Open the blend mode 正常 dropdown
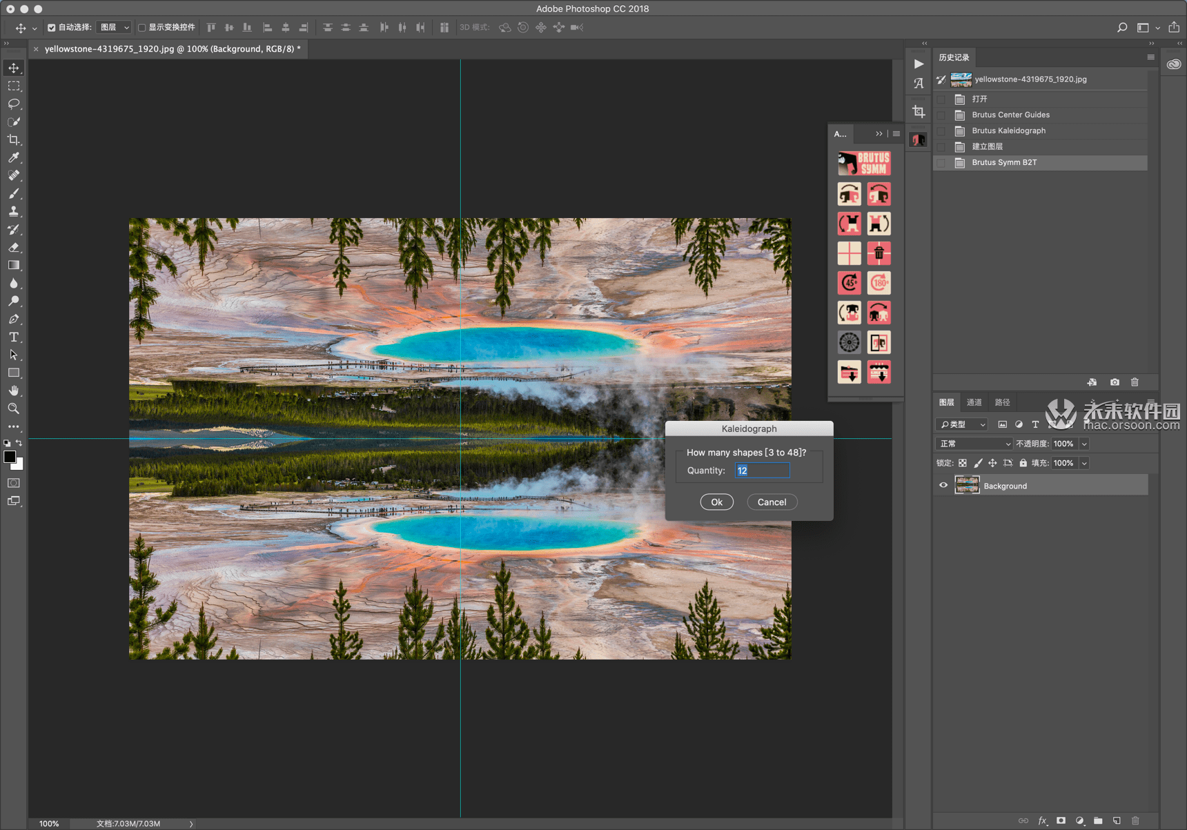This screenshot has height=830, width=1187. pyautogui.click(x=974, y=444)
